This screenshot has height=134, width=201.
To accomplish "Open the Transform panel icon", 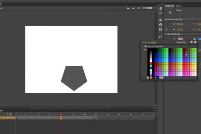I will click(161, 30).
